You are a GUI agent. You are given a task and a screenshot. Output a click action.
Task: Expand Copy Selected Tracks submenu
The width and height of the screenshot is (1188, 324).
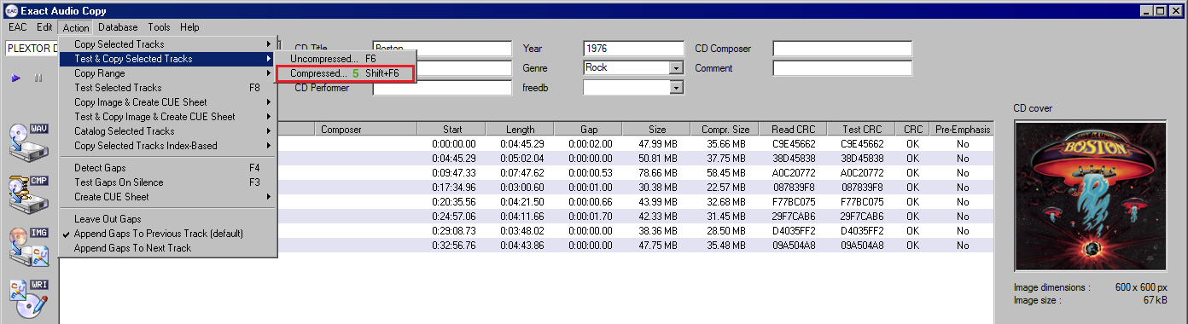[x=168, y=44]
